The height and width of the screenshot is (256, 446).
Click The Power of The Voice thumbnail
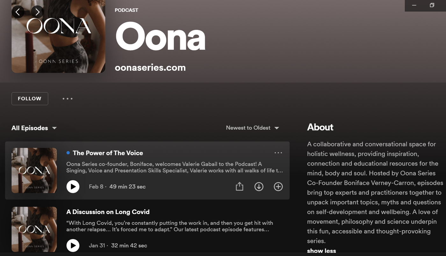pos(34,170)
